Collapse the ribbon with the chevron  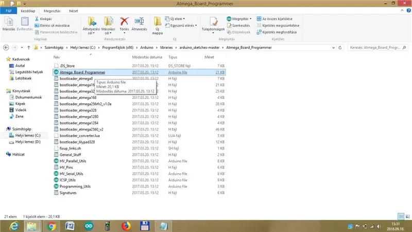click(402, 10)
